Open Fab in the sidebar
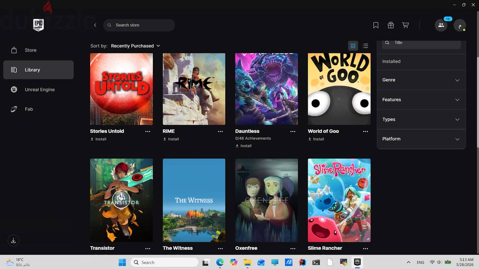 [x=39, y=109]
